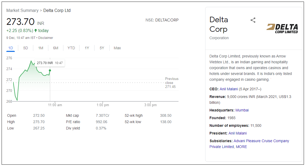
Task: Click the 9 Dec, 10:47 am IST timestamp
Action: [x=21, y=38]
